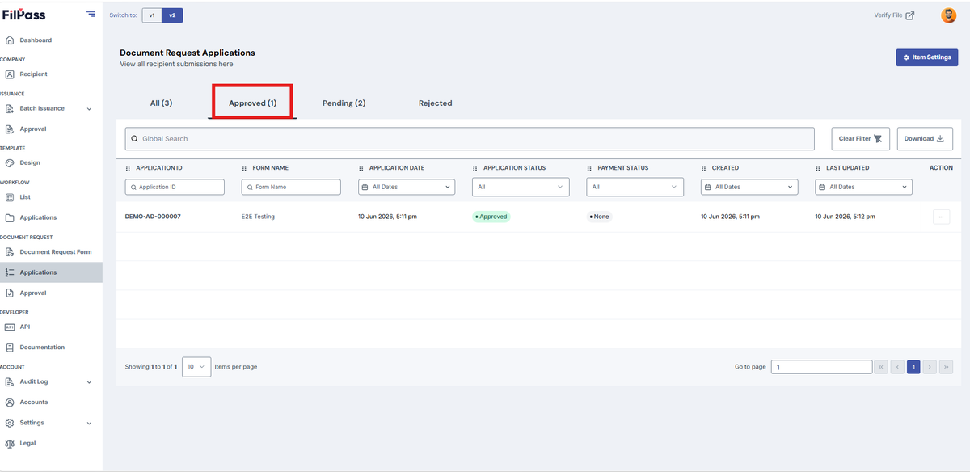Focus the Form Name filter field
970x472 pixels.
[291, 187]
